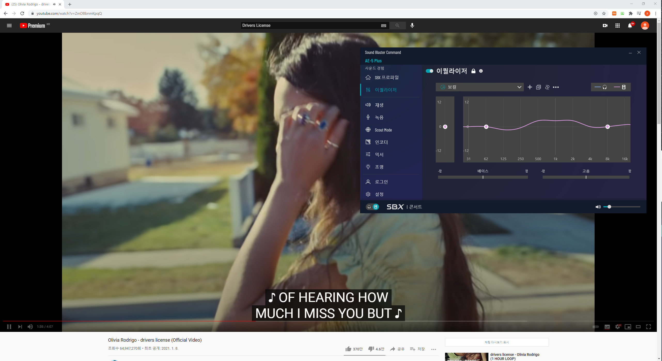Image resolution: width=662 pixels, height=361 pixels.
Task: Adjust Sound Blaster master volume slider
Action: 622,207
